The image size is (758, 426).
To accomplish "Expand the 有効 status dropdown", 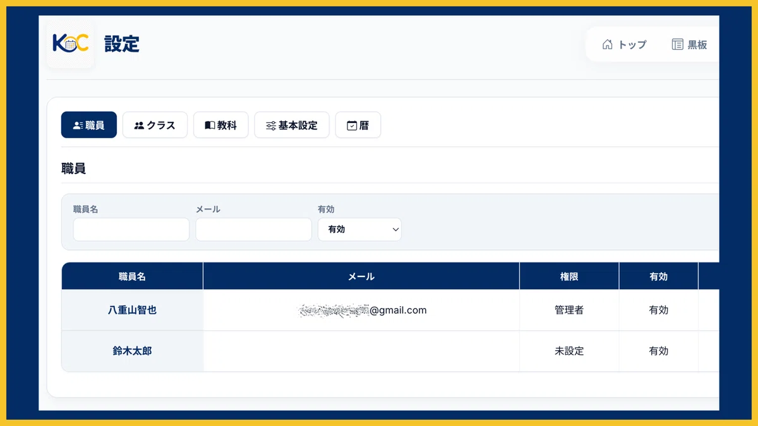I will [x=360, y=230].
